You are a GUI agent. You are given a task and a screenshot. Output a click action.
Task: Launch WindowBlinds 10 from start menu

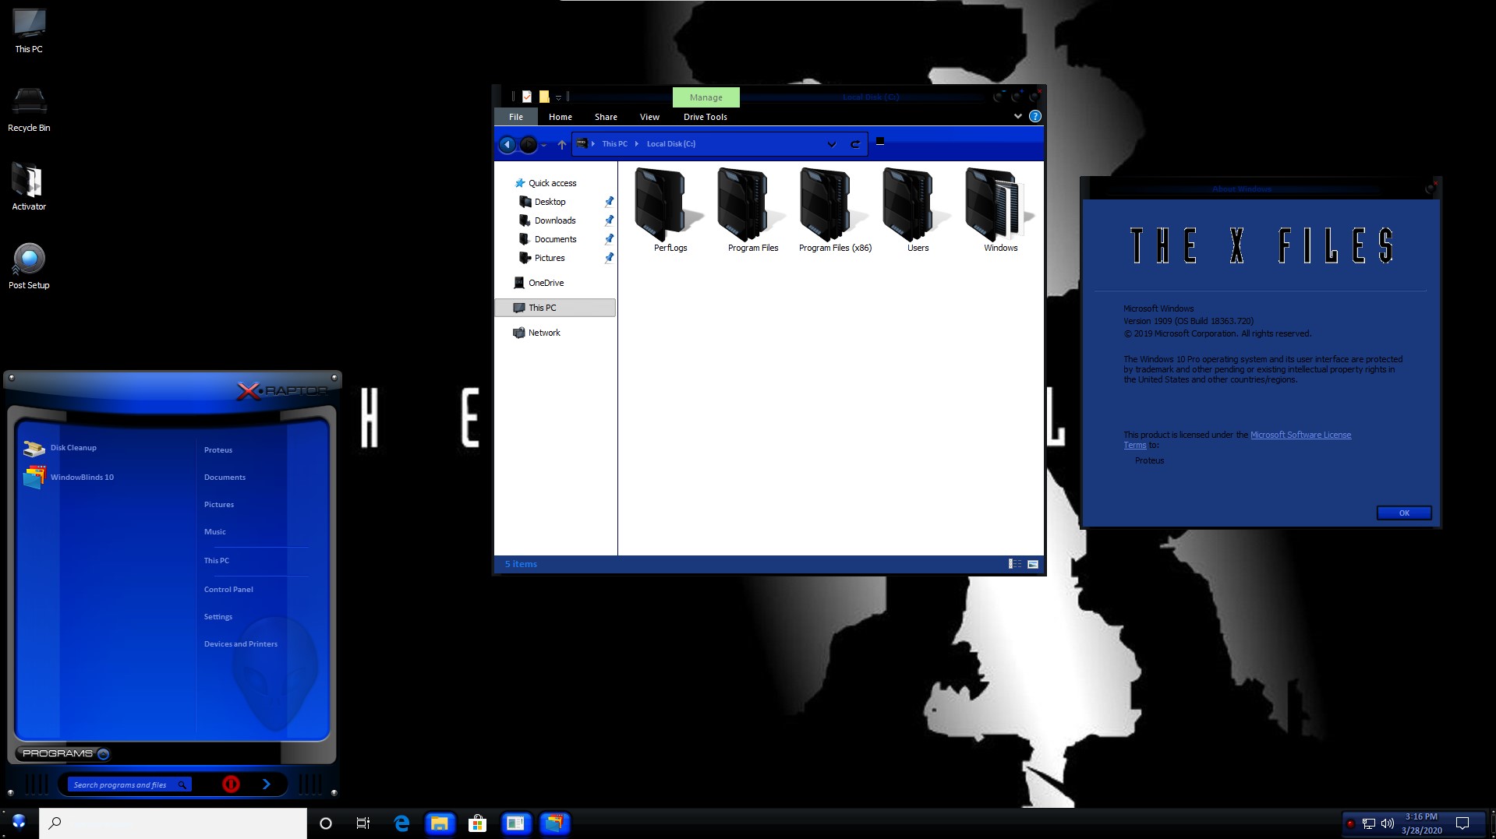click(69, 477)
